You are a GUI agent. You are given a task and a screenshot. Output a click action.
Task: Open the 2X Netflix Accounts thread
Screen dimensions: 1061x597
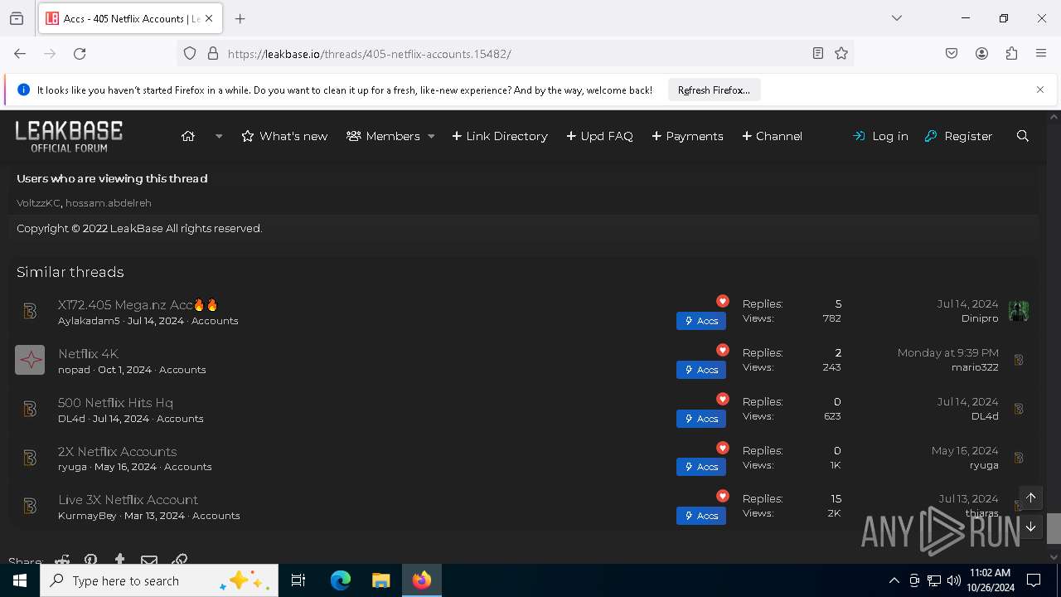click(x=117, y=451)
